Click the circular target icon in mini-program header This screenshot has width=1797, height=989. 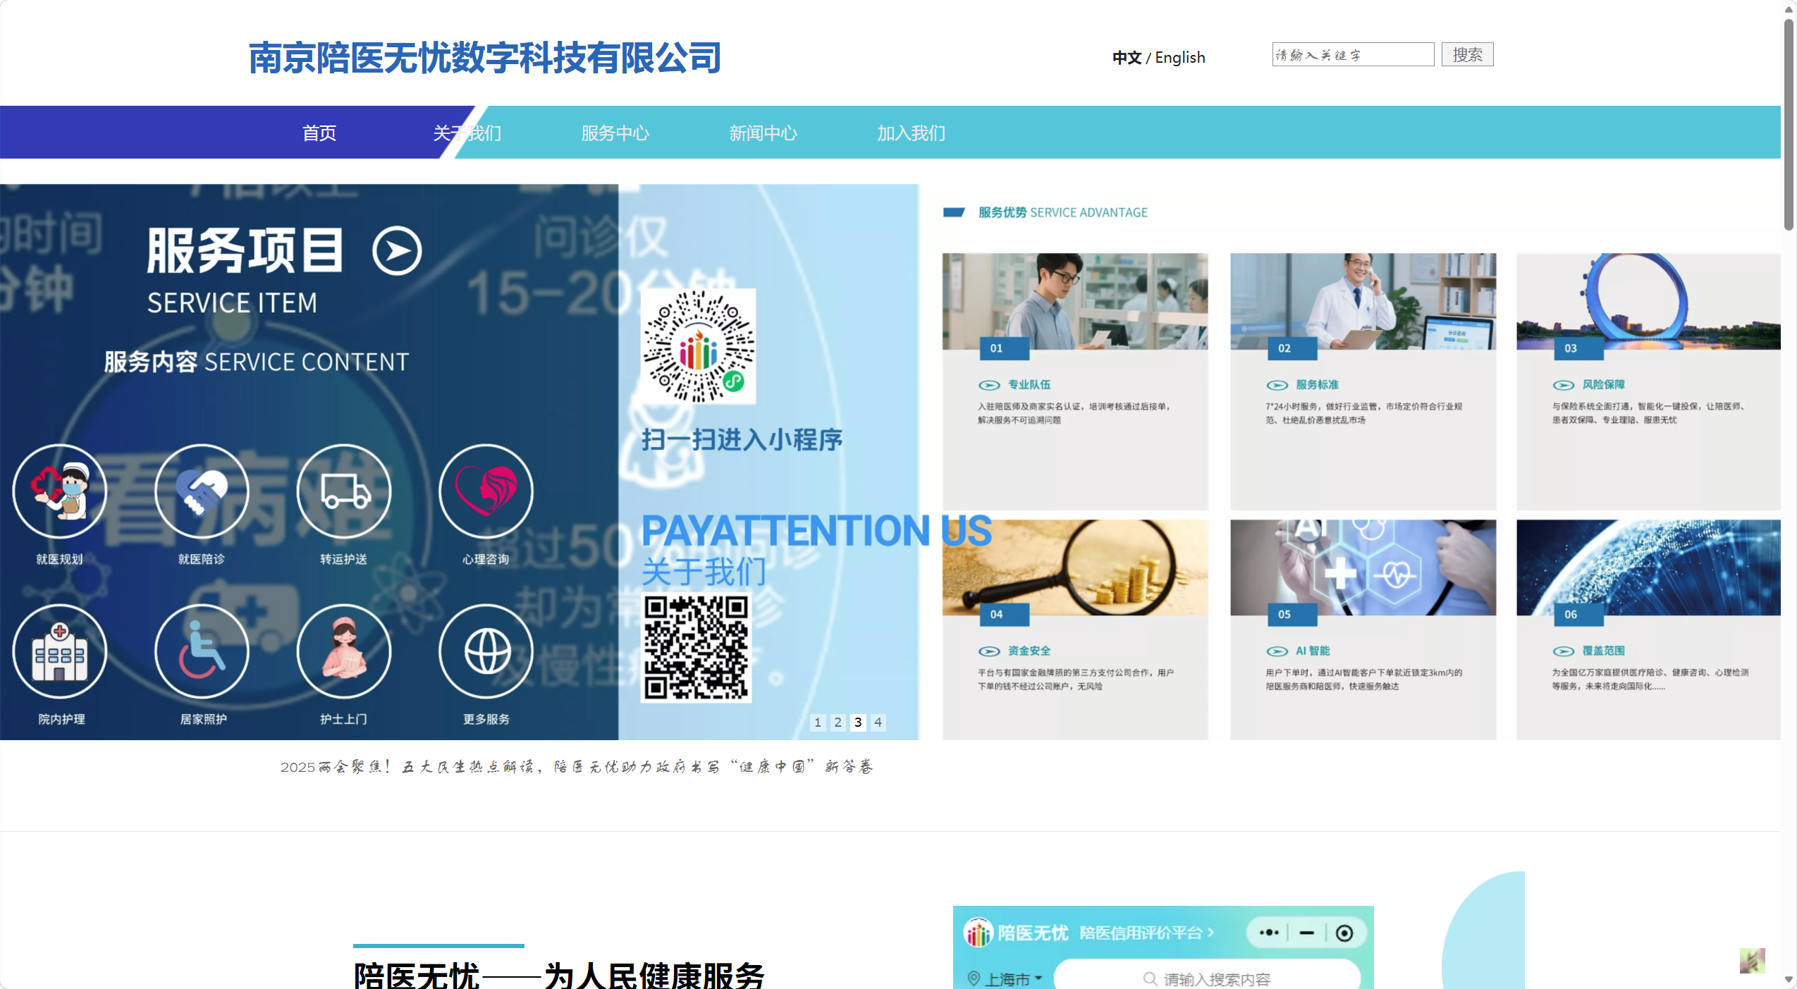1344,933
